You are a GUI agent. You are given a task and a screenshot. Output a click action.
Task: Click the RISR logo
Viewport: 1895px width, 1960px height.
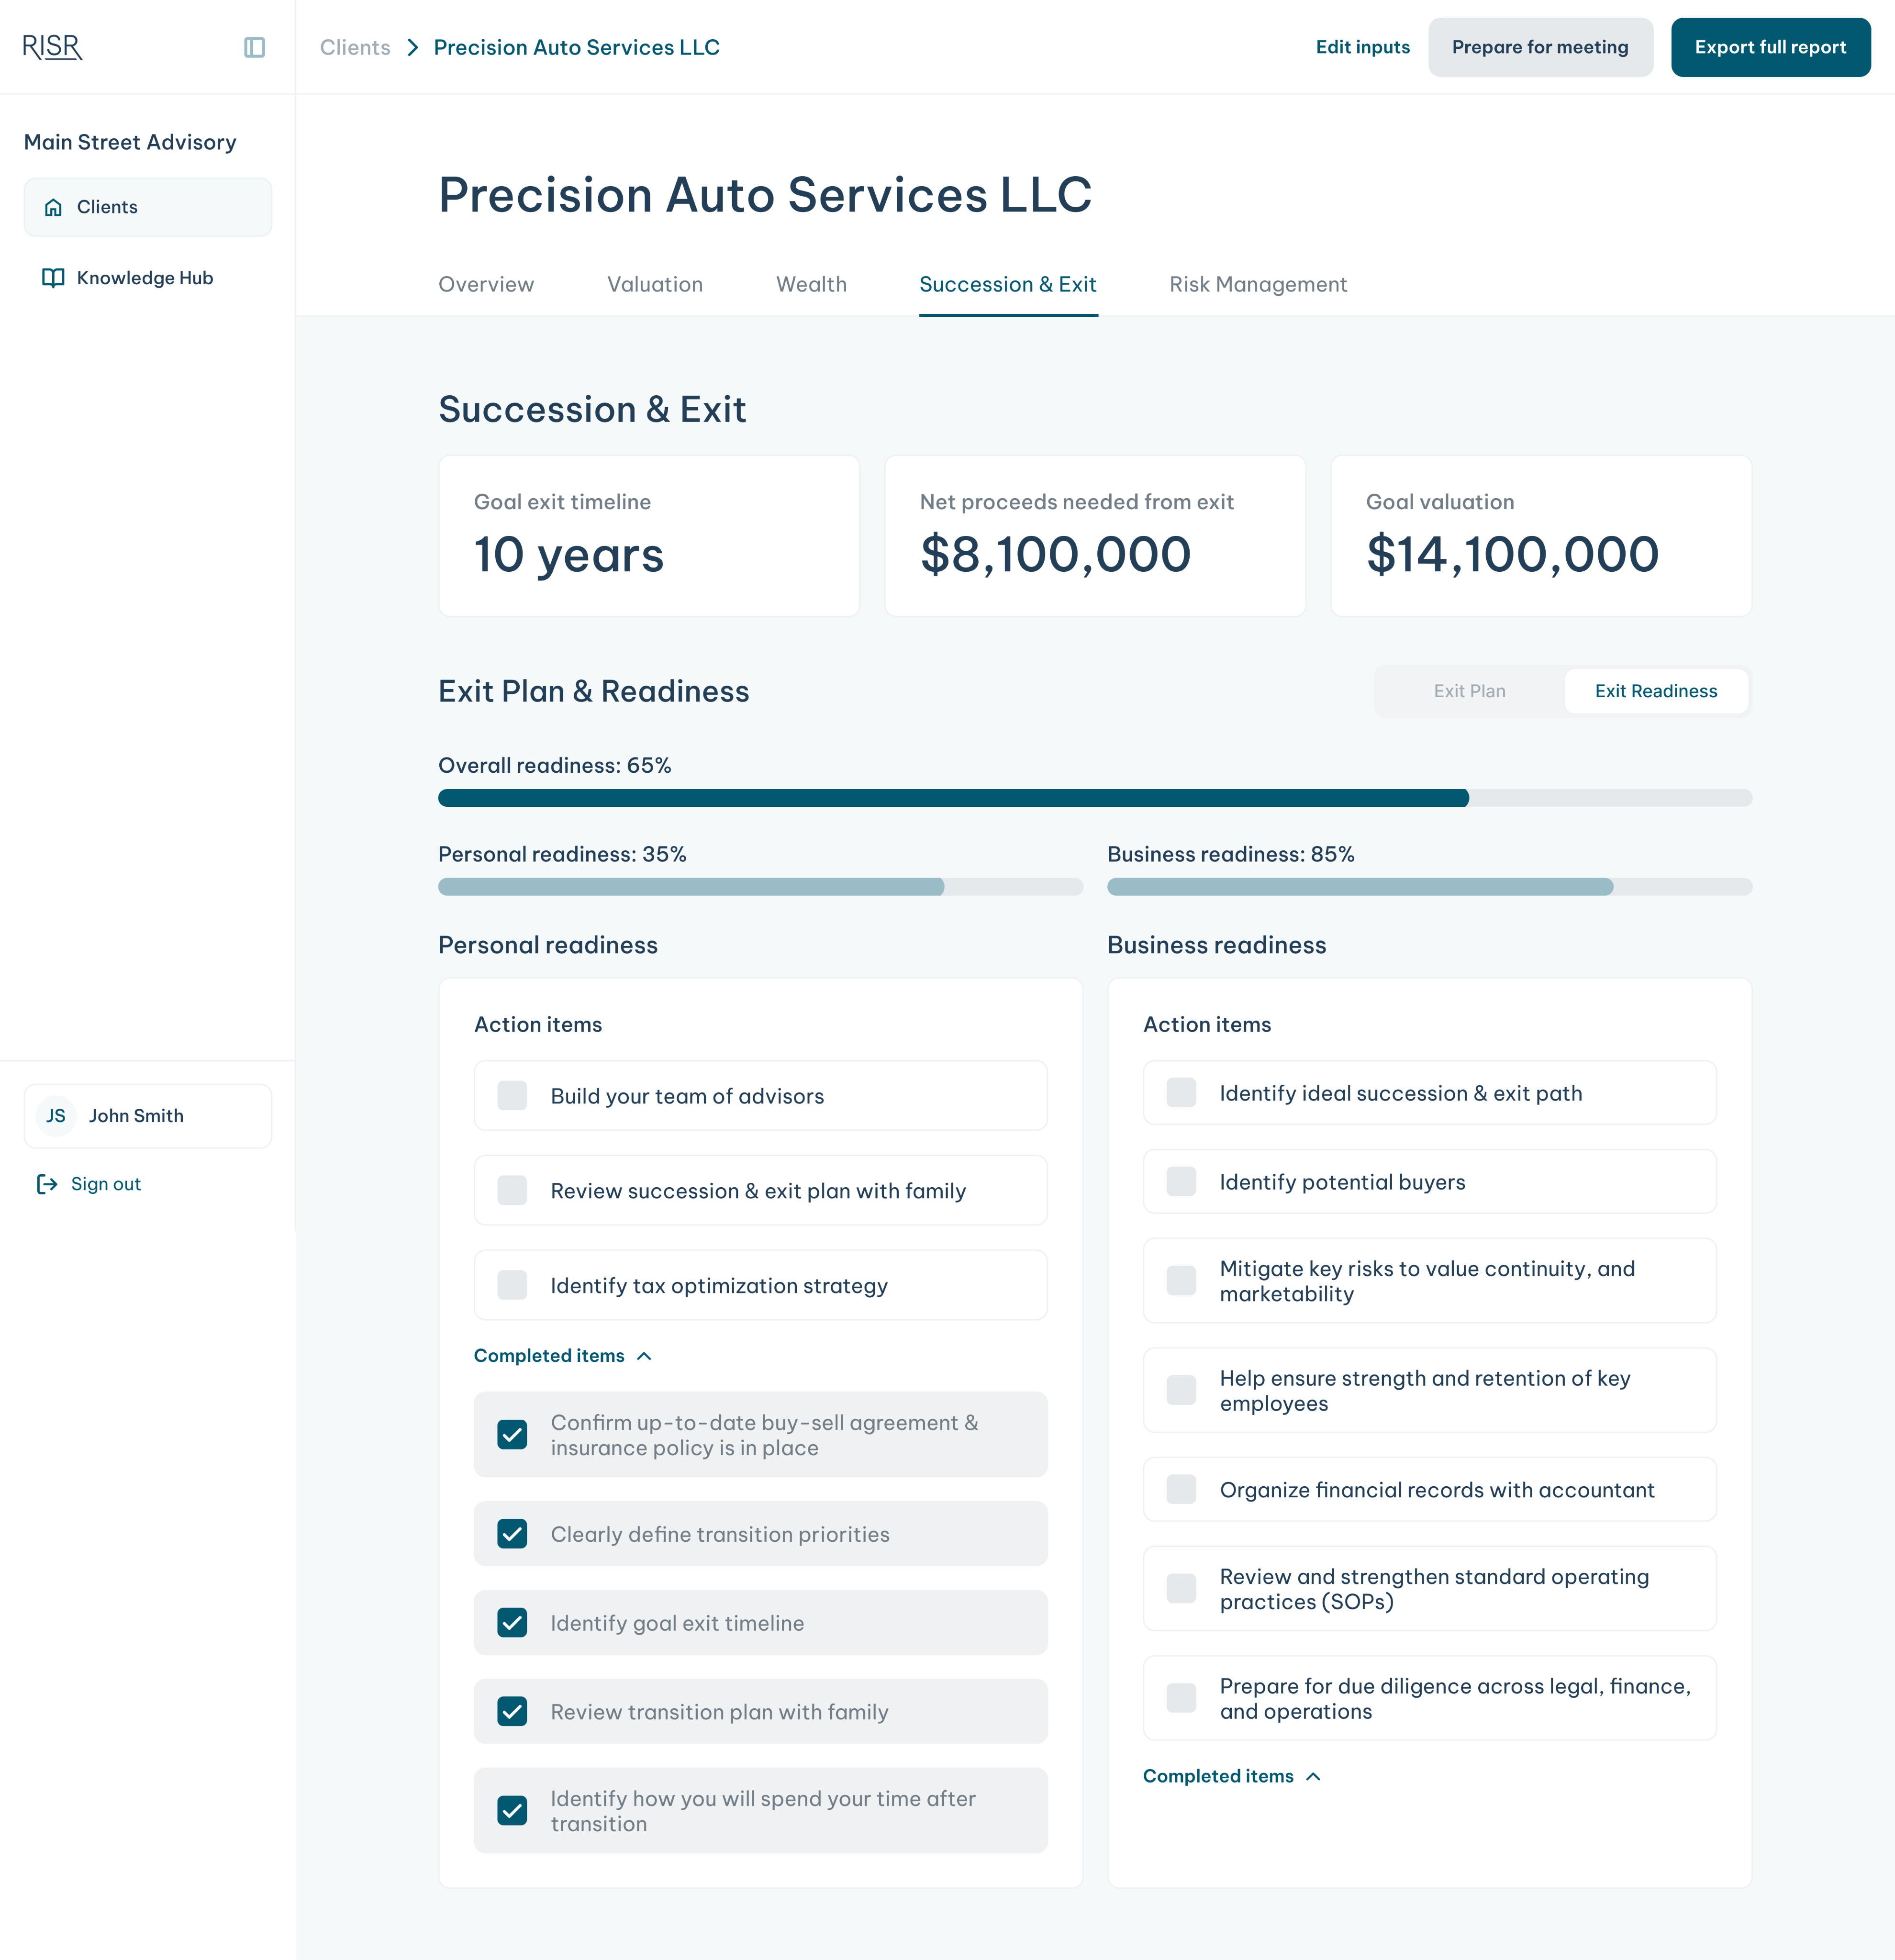[52, 47]
